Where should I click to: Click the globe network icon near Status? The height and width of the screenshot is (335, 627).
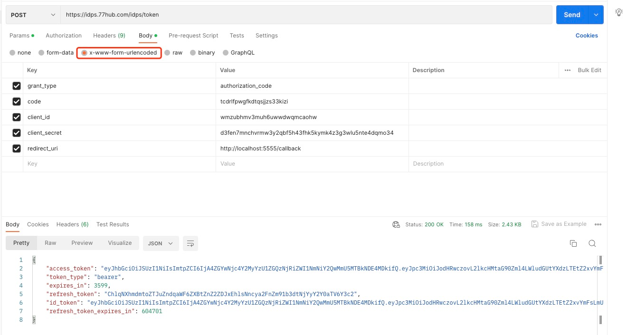point(396,224)
